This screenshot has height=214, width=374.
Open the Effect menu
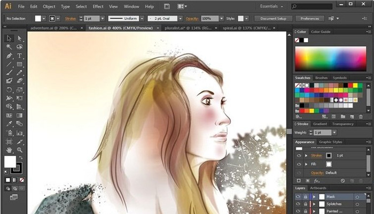[98, 6]
